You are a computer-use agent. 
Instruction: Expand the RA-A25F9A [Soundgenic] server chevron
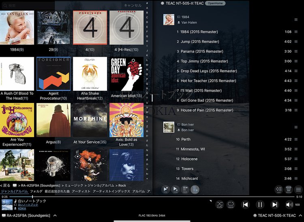coord(55,216)
